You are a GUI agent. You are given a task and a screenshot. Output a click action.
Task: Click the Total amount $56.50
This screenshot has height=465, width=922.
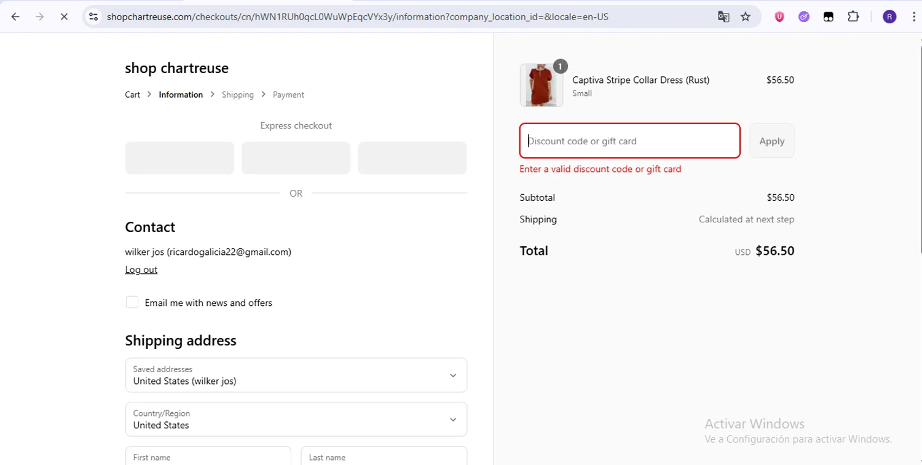tap(775, 251)
